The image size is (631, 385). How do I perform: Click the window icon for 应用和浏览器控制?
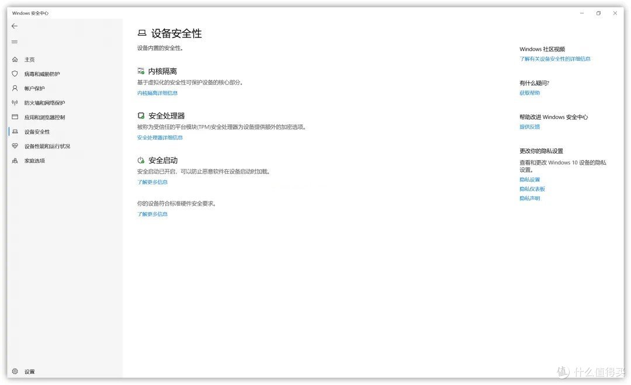[15, 117]
